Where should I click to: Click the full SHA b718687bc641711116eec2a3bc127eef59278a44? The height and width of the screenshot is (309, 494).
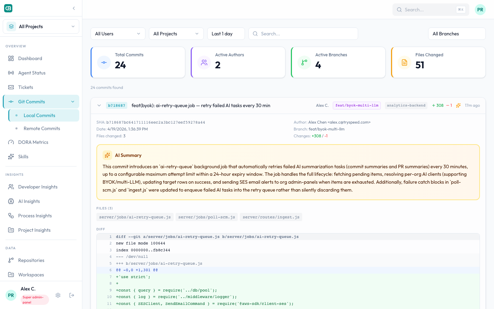tap(156, 122)
